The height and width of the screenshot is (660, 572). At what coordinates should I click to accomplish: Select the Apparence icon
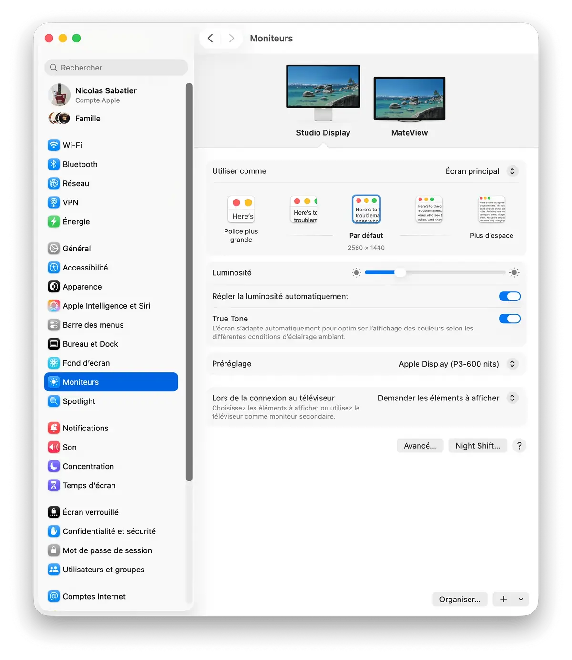(54, 287)
